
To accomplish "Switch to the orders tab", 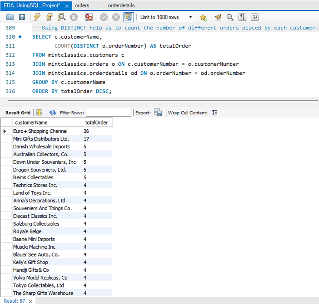I will [x=82, y=5].
